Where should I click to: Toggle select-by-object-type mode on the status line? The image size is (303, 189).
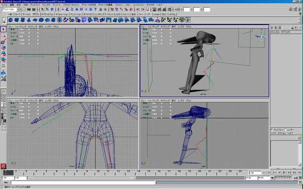(x=47, y=9)
